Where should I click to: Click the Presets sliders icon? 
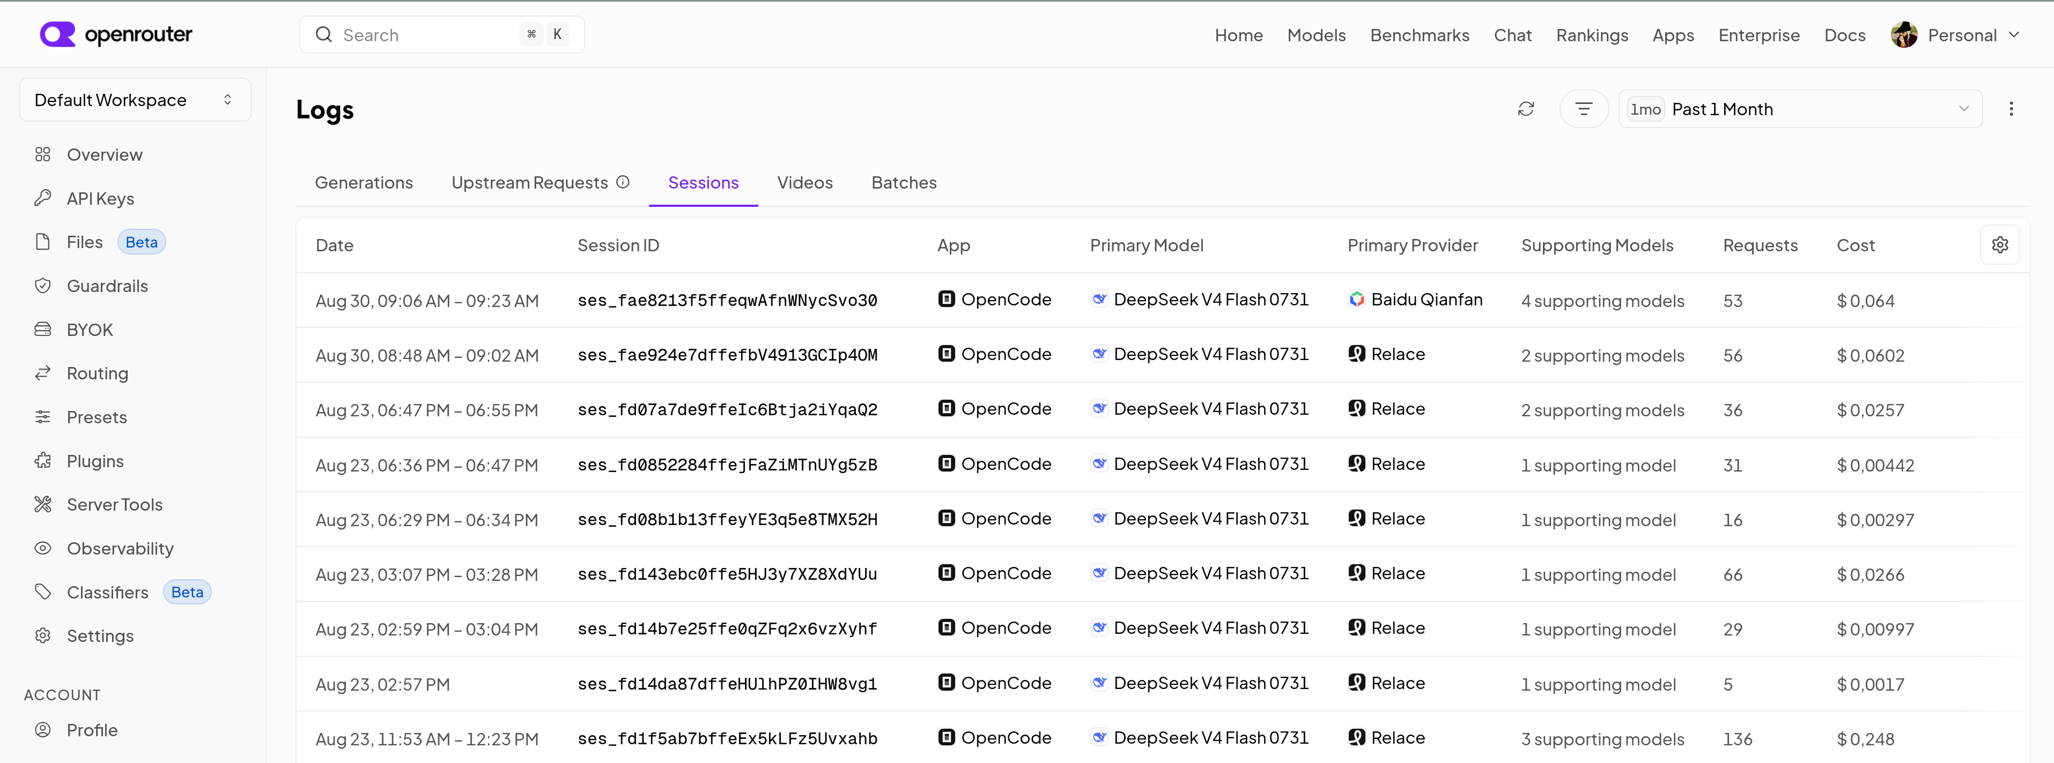point(43,417)
